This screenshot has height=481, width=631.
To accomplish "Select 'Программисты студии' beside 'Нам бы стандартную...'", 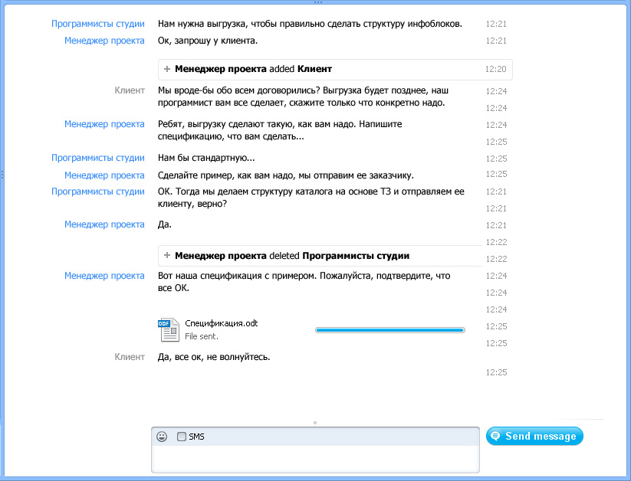I will pyautogui.click(x=98, y=158).
